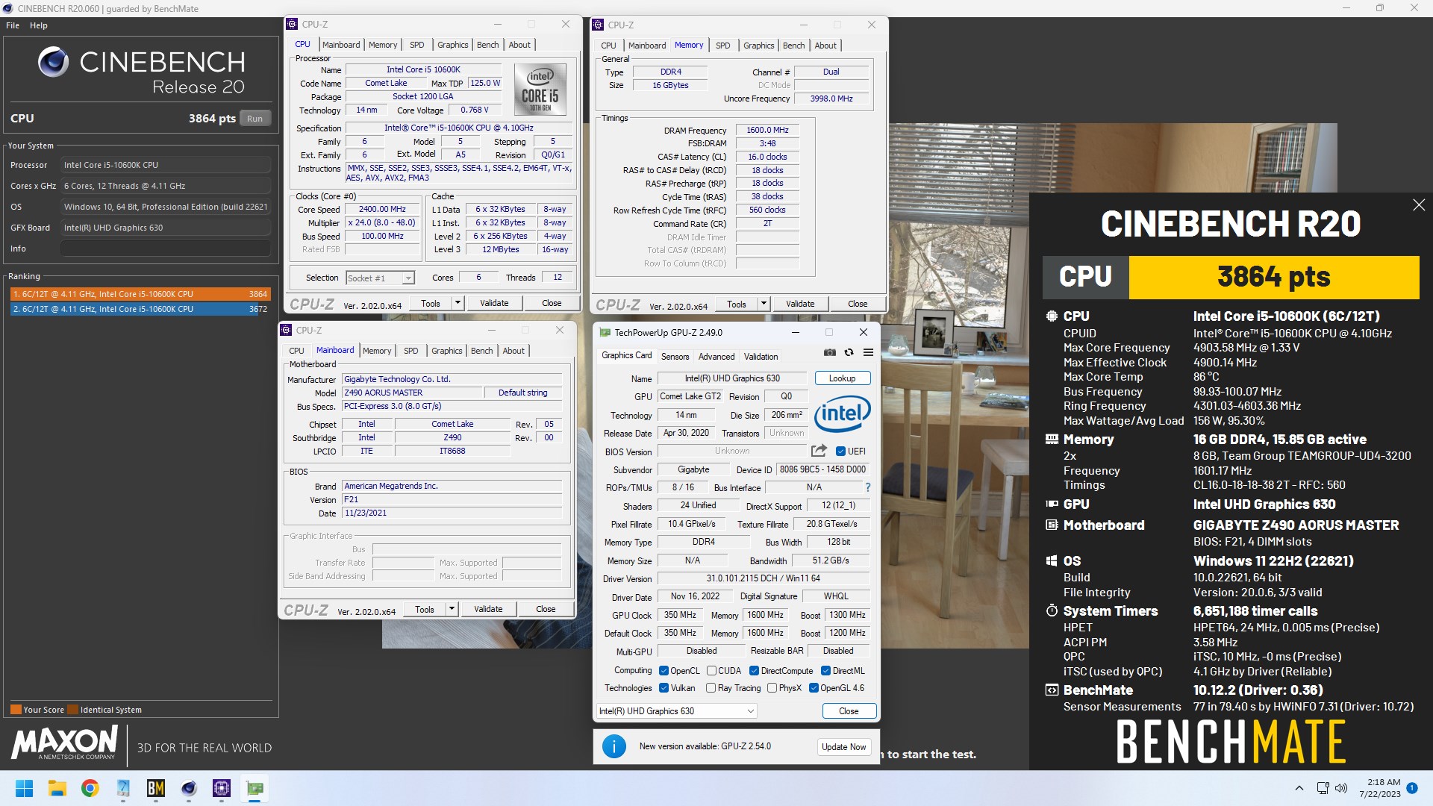The width and height of the screenshot is (1433, 806).
Task: Click the CPU-Z Mainboard window title icon
Action: 286,330
